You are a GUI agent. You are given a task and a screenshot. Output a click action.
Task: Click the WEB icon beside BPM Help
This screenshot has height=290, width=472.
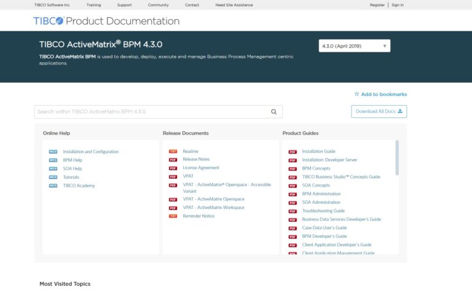coord(53,160)
